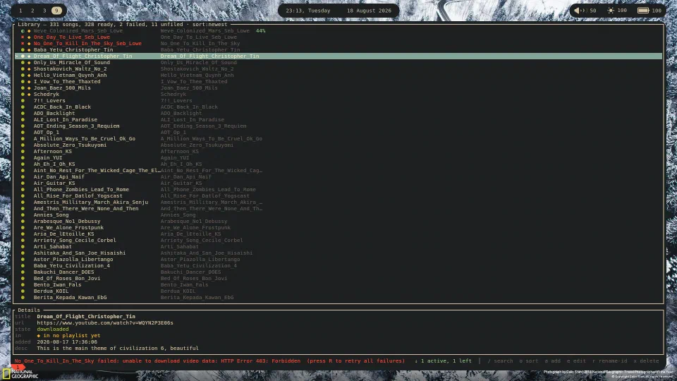Select the highlighted workspace 9 indicator
677x381 pixels.
point(56,11)
